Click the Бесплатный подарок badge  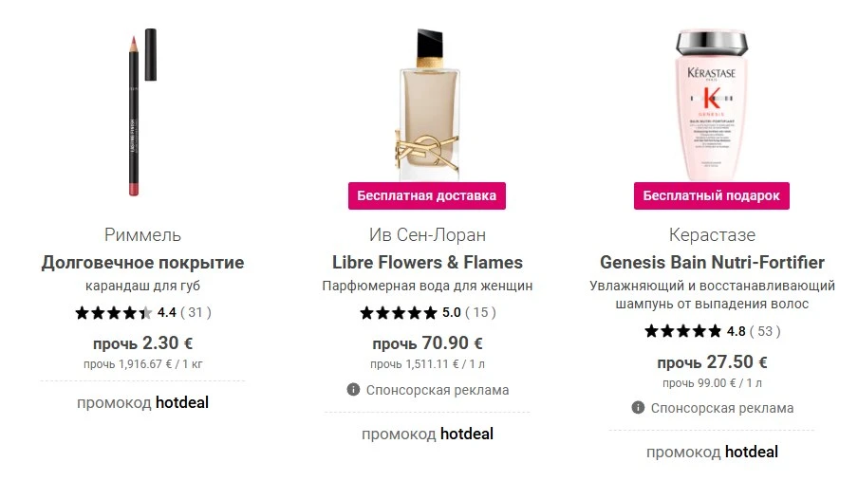point(711,195)
